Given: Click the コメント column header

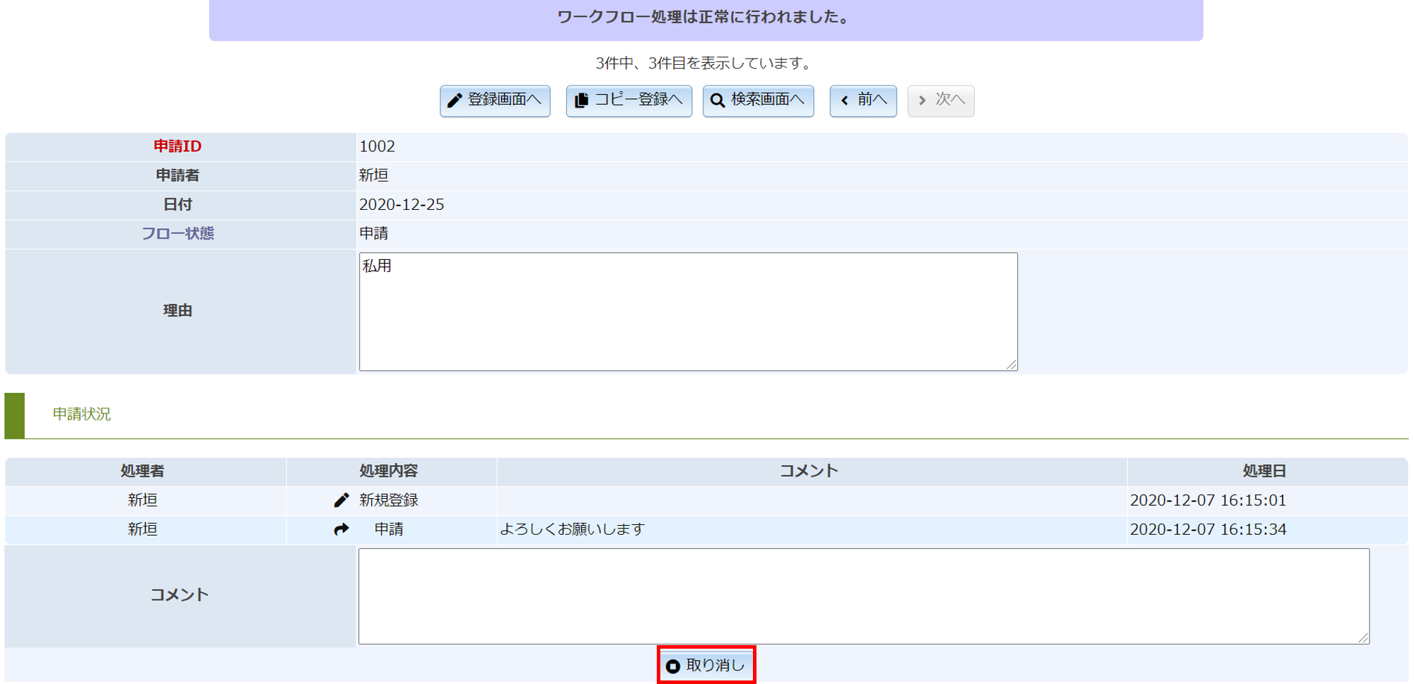Looking at the screenshot, I should tap(809, 471).
